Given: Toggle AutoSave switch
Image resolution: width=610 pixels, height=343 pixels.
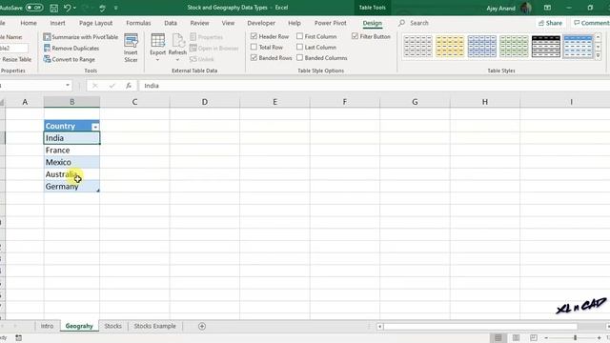Looking at the screenshot, I should click(x=34, y=8).
